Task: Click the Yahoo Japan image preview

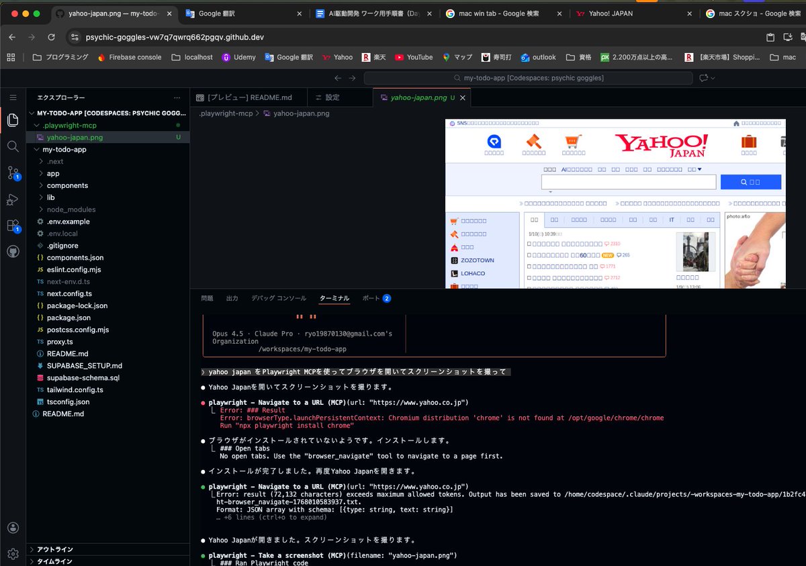Action: click(615, 204)
